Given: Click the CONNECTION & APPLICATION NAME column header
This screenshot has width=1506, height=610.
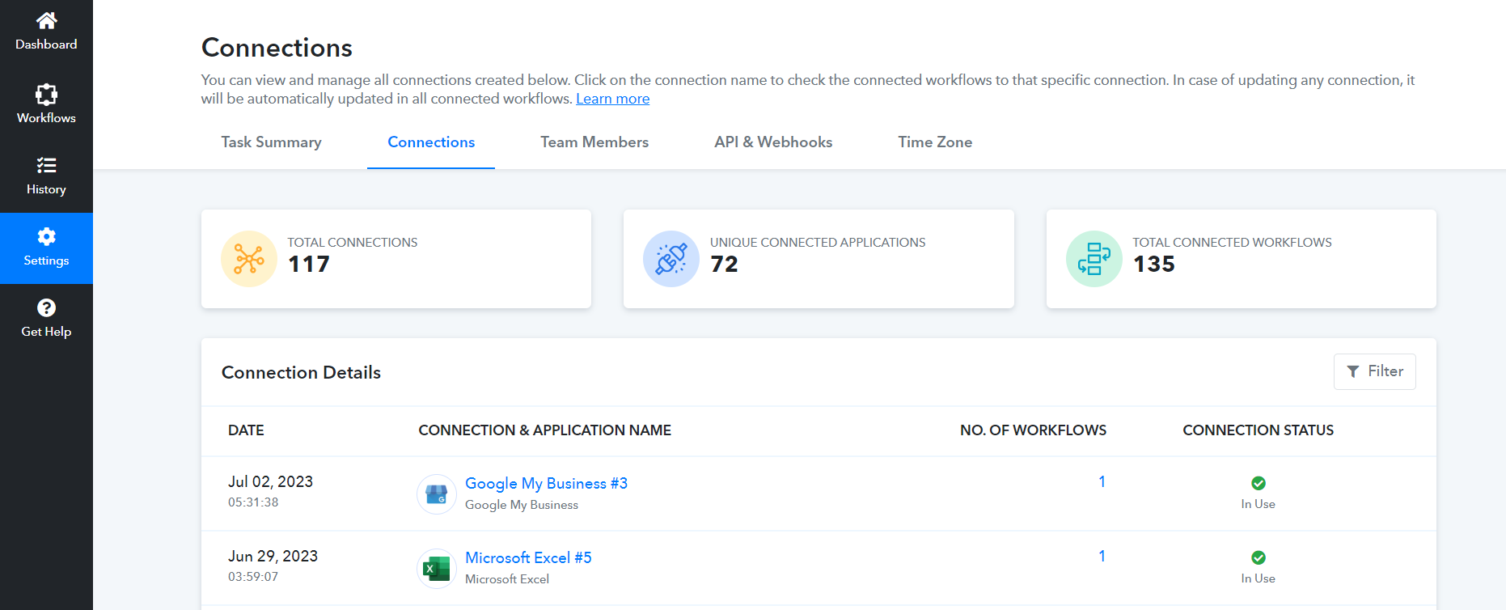Looking at the screenshot, I should tap(545, 430).
